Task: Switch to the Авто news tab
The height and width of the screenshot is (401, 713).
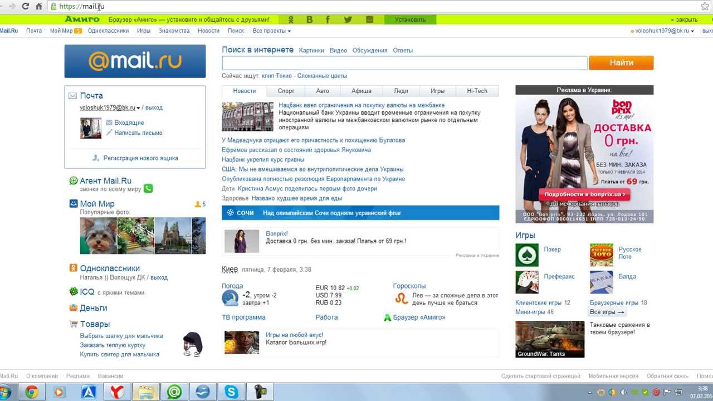Action: click(x=323, y=91)
